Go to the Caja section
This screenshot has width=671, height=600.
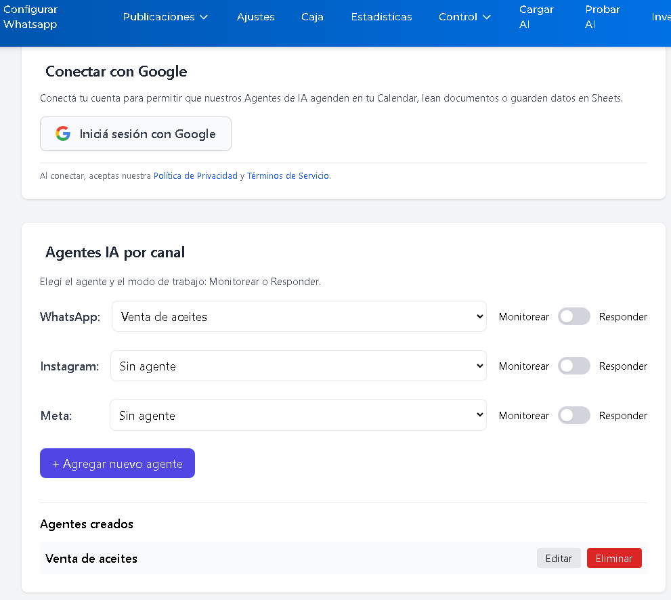[x=312, y=17]
